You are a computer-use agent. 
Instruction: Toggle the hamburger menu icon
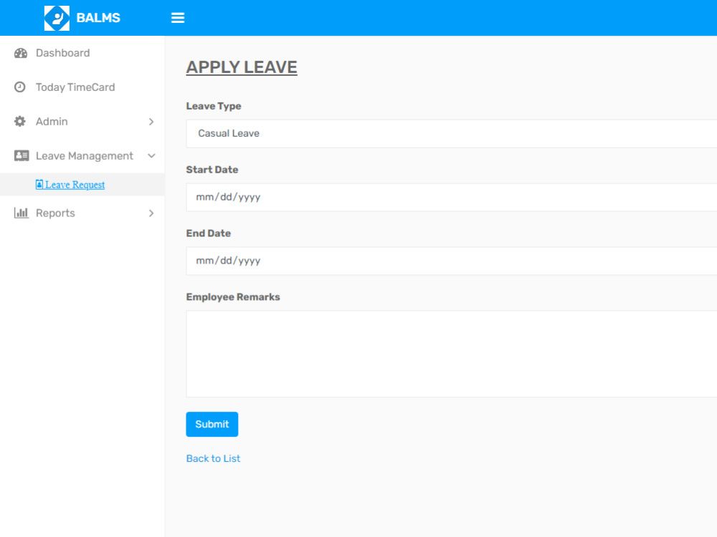click(x=178, y=18)
